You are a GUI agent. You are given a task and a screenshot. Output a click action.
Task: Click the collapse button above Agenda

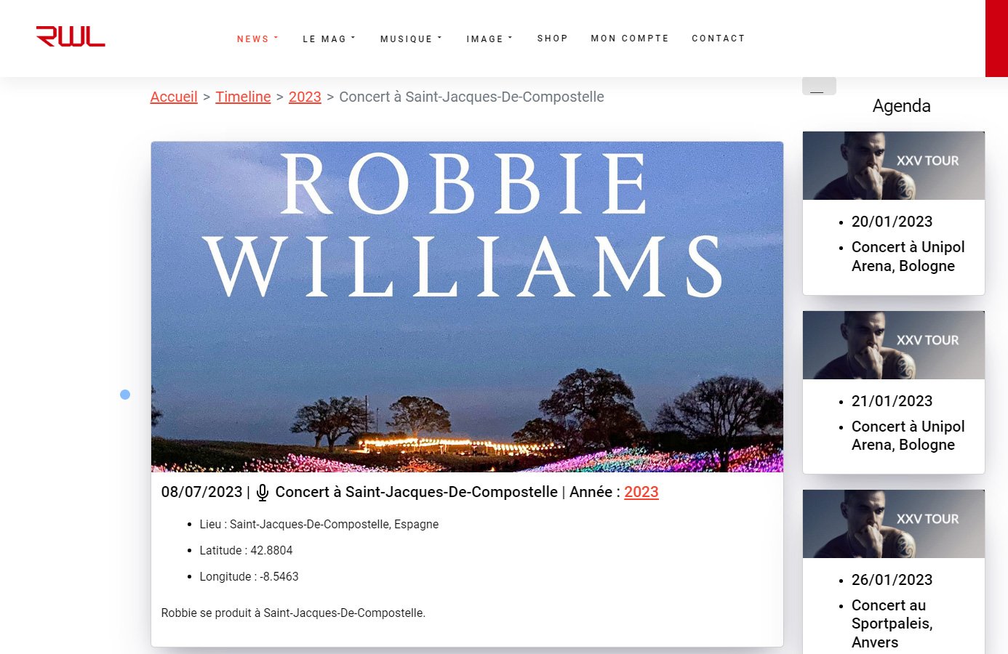(819, 86)
